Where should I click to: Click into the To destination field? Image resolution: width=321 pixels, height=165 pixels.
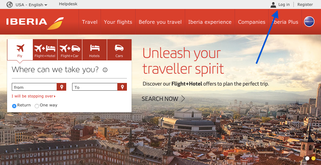[95, 87]
